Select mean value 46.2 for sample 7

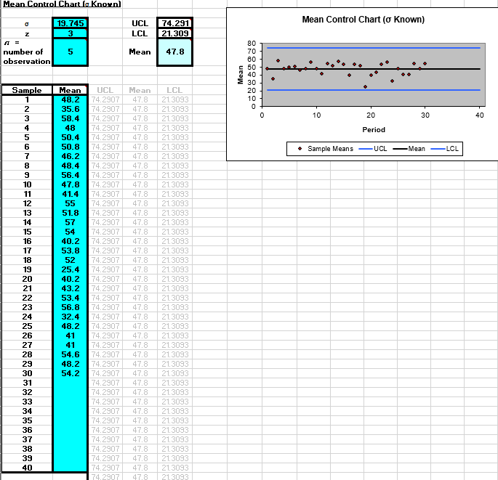pyautogui.click(x=71, y=156)
